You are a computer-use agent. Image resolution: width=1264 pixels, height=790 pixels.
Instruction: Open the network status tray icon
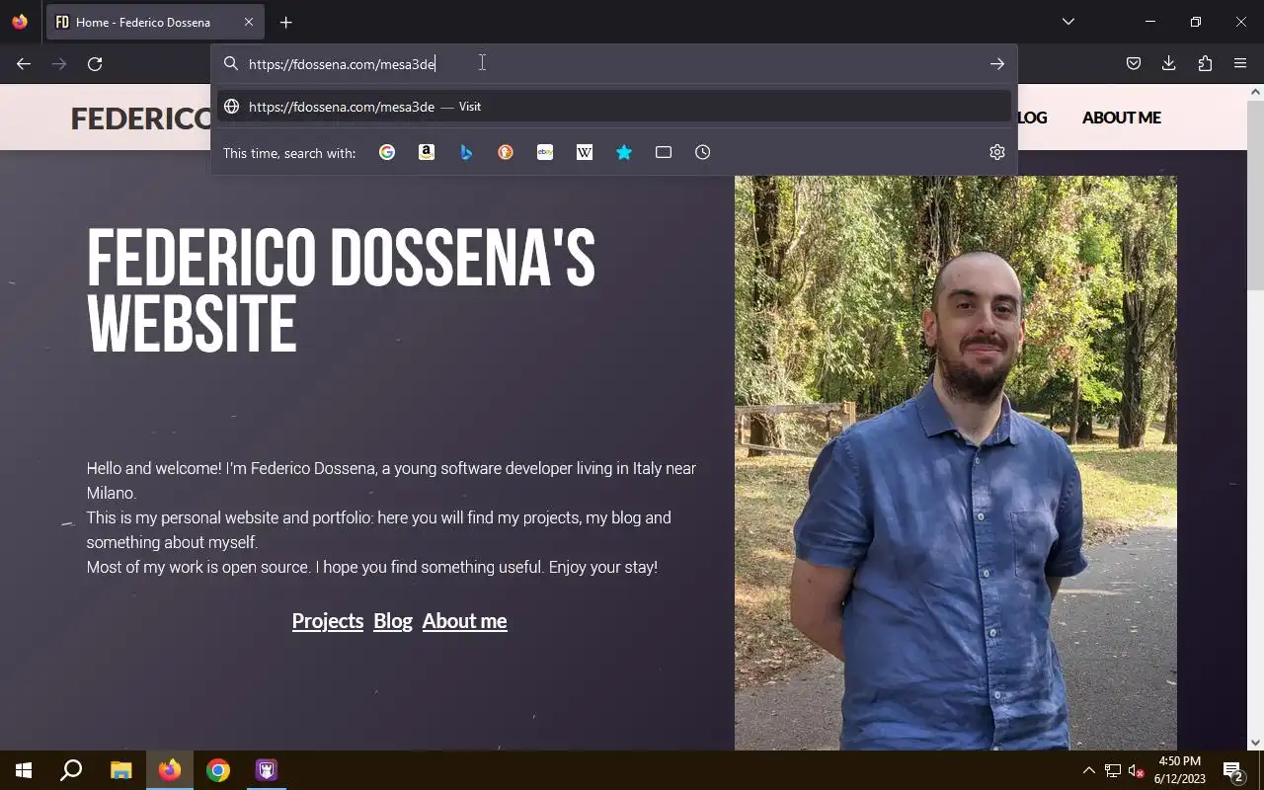(x=1113, y=770)
